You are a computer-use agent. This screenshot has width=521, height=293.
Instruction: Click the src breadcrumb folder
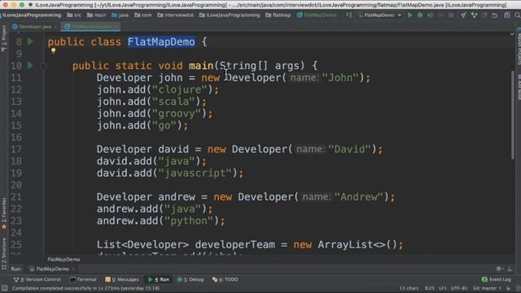tap(74, 15)
